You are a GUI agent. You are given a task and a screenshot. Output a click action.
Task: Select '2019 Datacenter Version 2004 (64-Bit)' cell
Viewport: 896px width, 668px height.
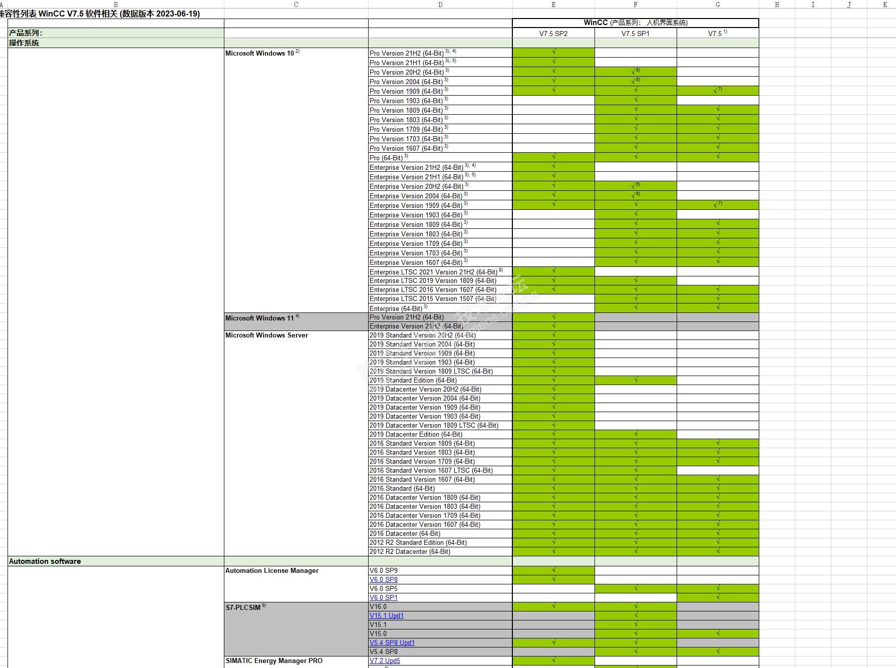click(x=440, y=399)
